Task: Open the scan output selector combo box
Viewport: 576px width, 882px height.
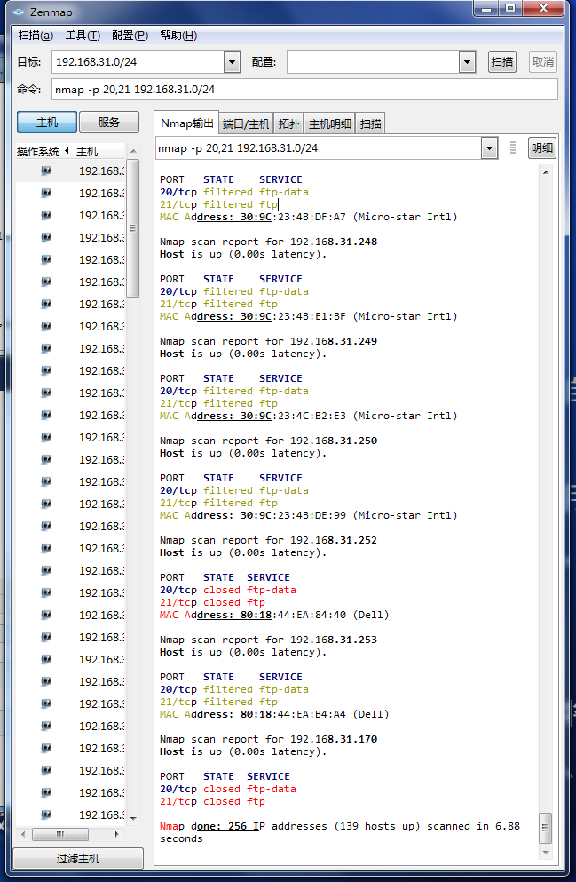Action: (319, 148)
